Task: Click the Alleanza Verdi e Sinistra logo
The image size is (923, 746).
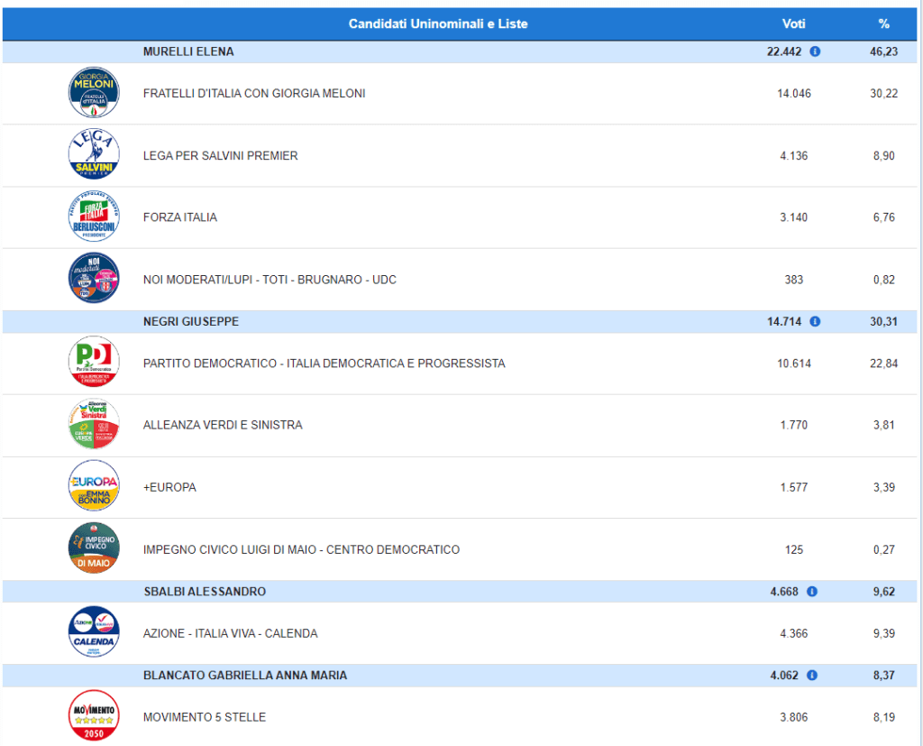Action: [x=94, y=425]
